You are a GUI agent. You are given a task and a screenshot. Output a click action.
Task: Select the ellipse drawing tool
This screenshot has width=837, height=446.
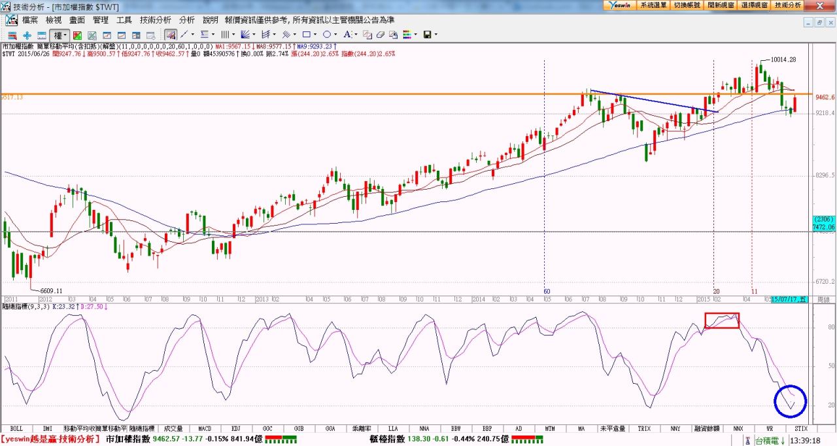pyautogui.click(x=327, y=35)
